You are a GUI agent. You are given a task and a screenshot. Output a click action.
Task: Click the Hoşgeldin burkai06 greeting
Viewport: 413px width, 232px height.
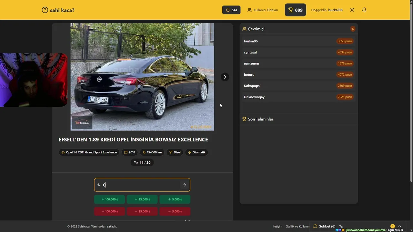[327, 10]
